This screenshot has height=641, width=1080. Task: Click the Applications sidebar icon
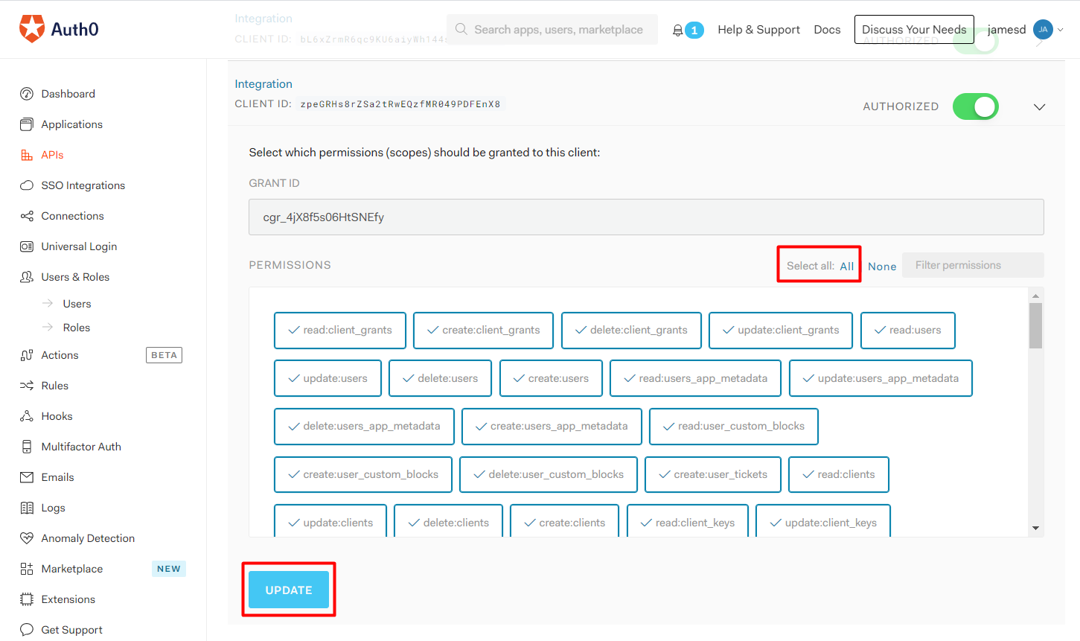[27, 124]
